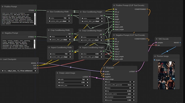Open the scheduler combo in KSampler
Image resolution: width=185 pixels, height=103 pixels.
120,97
